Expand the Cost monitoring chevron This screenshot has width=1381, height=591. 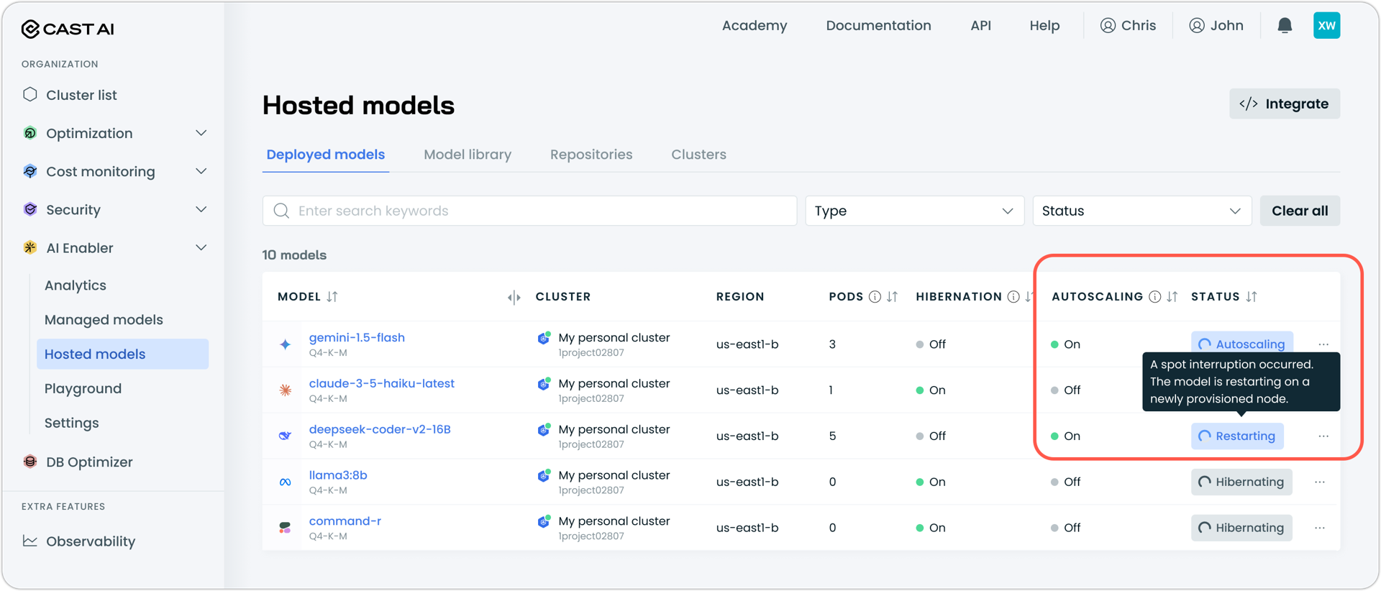(x=201, y=171)
